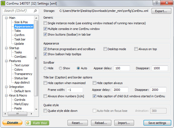The height and width of the screenshot is (128, 174).
Task: Collapse the Features tree node
Action: coord(6,61)
